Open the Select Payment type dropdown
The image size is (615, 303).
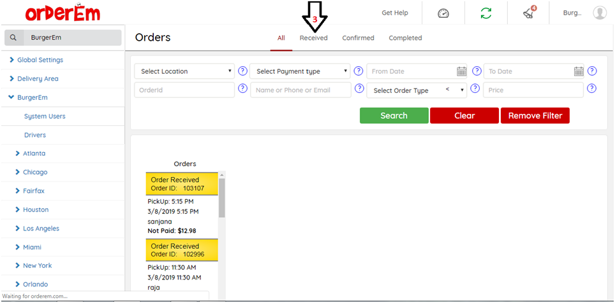click(300, 71)
